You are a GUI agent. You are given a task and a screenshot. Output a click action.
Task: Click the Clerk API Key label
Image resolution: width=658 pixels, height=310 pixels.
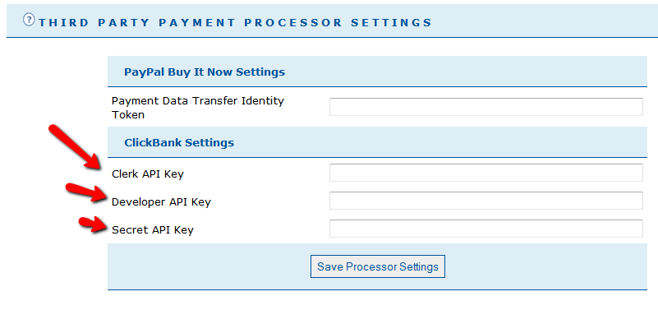148,174
